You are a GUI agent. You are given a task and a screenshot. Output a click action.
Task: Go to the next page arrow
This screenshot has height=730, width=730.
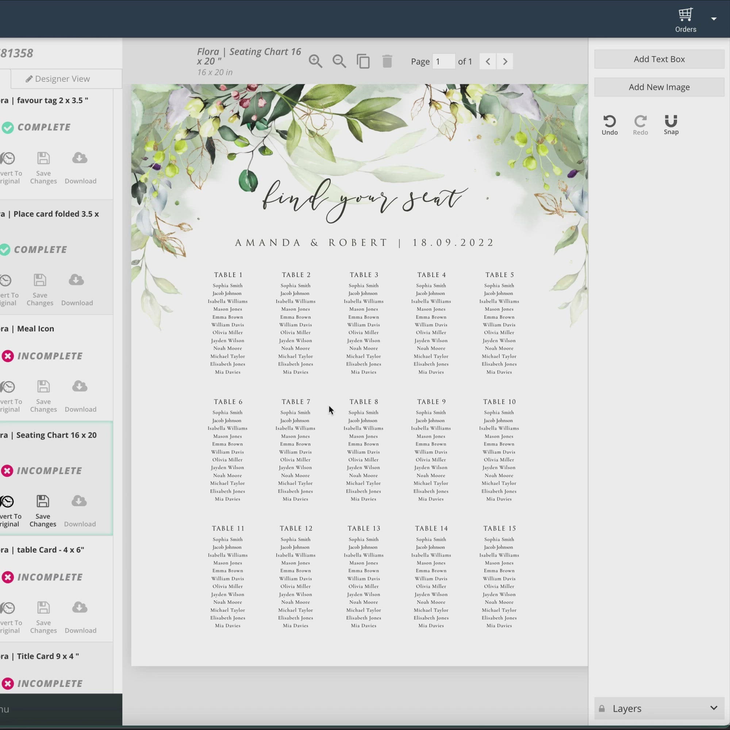[505, 61]
